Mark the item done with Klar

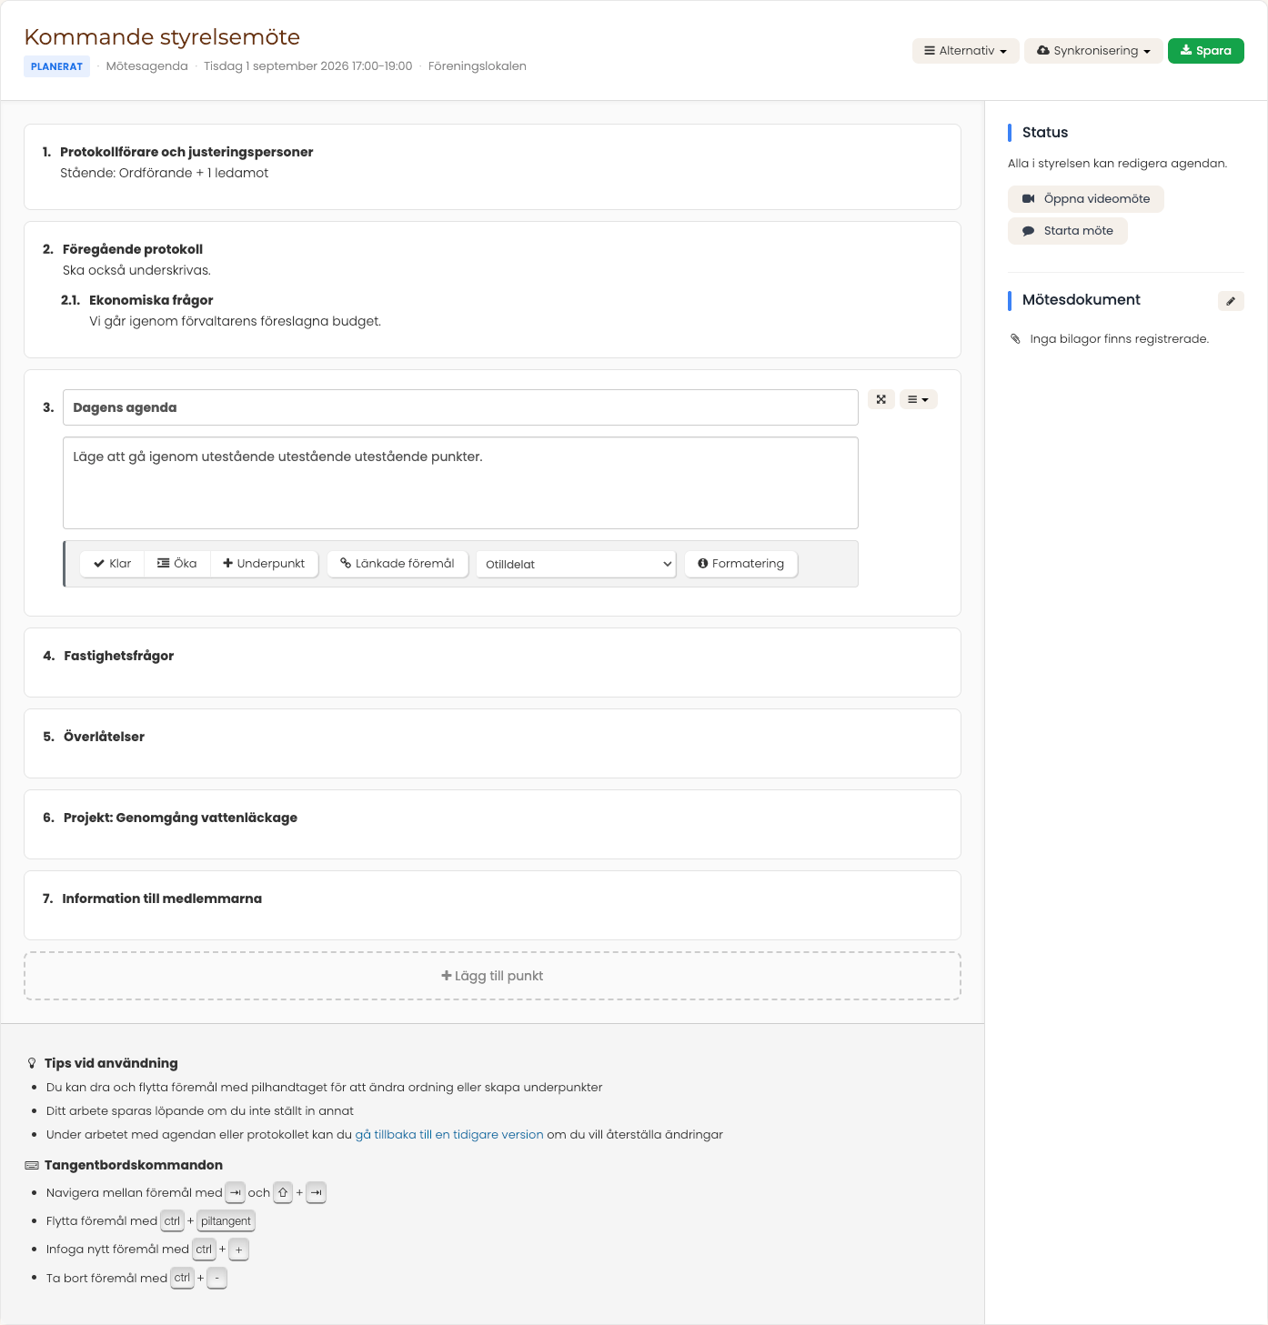click(x=113, y=564)
